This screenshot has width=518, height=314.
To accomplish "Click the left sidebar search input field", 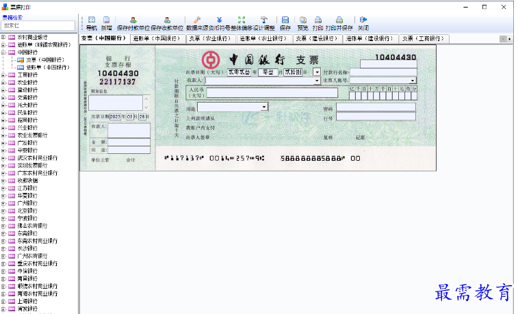I will click(38, 25).
